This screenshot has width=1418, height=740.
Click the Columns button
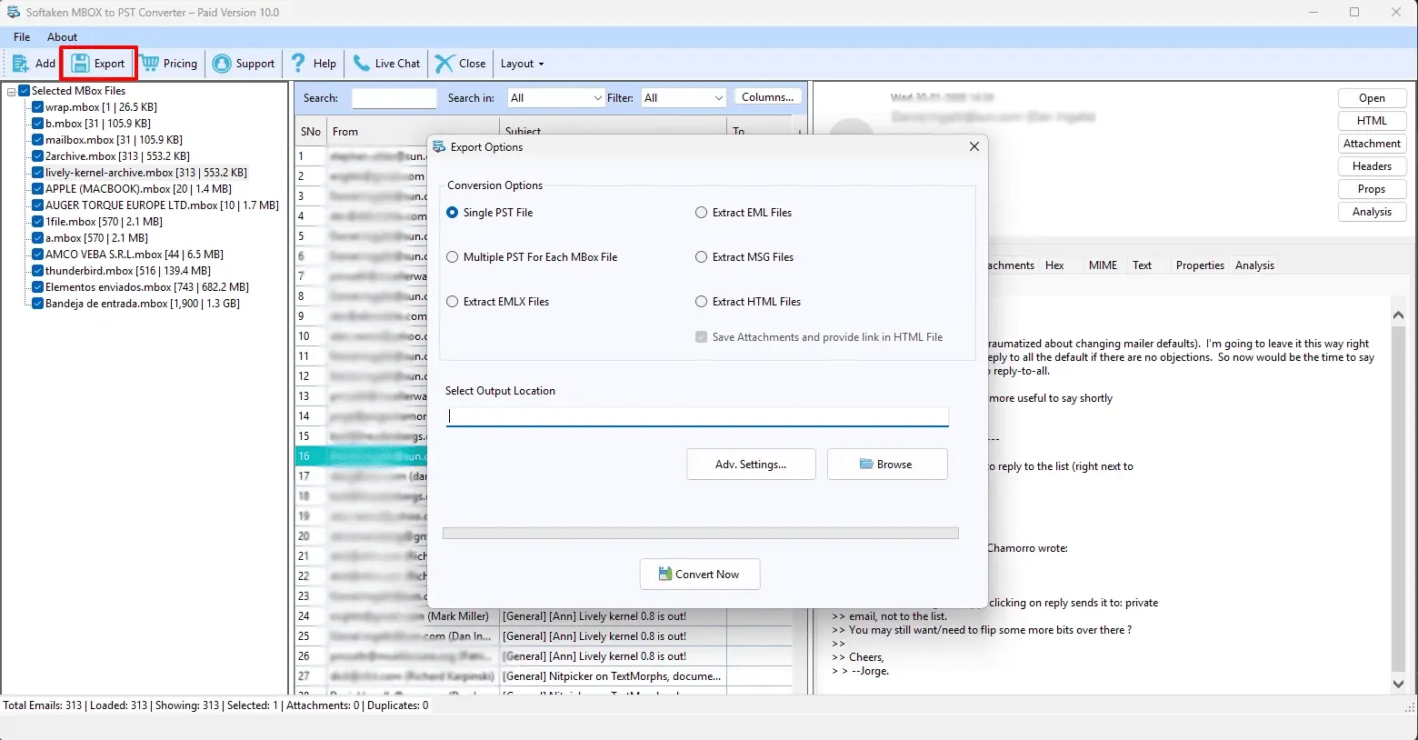(768, 97)
